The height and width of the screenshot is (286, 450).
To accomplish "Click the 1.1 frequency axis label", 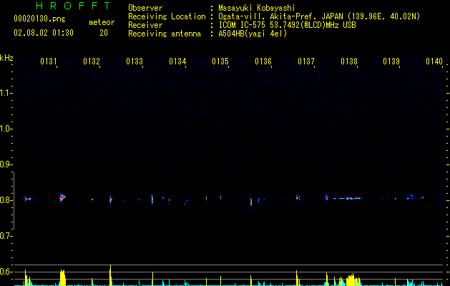I will pyautogui.click(x=6, y=93).
